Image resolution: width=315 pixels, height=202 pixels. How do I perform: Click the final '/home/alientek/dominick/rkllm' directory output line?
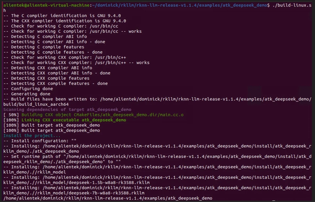[108, 198]
